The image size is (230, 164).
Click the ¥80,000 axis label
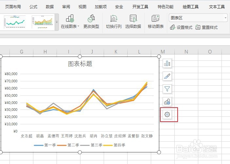(11, 74)
